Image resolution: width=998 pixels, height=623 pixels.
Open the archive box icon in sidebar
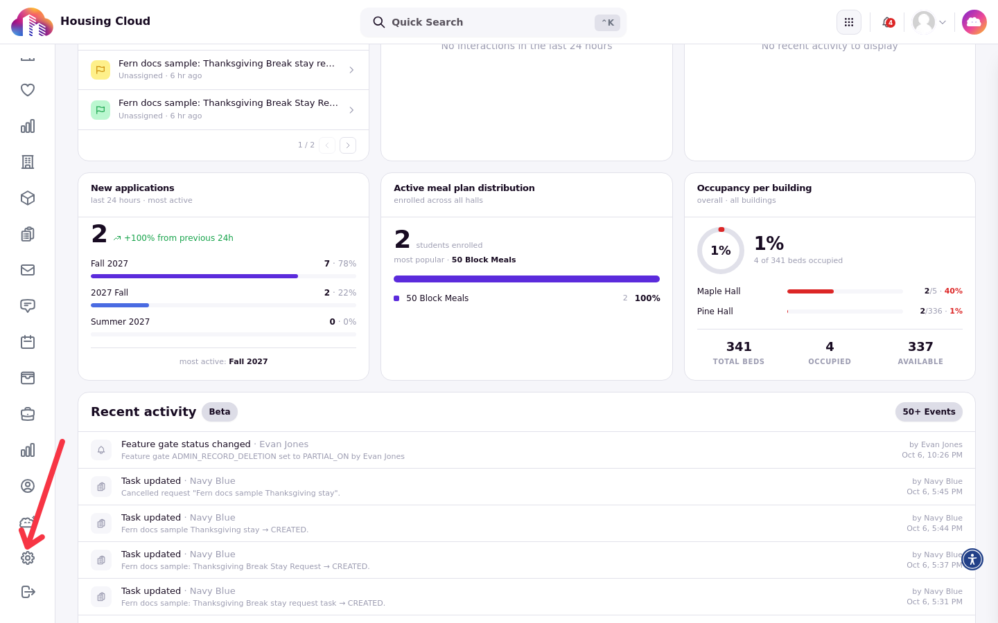pyautogui.click(x=28, y=378)
